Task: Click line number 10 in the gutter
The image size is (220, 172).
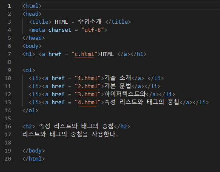Action: (8, 78)
